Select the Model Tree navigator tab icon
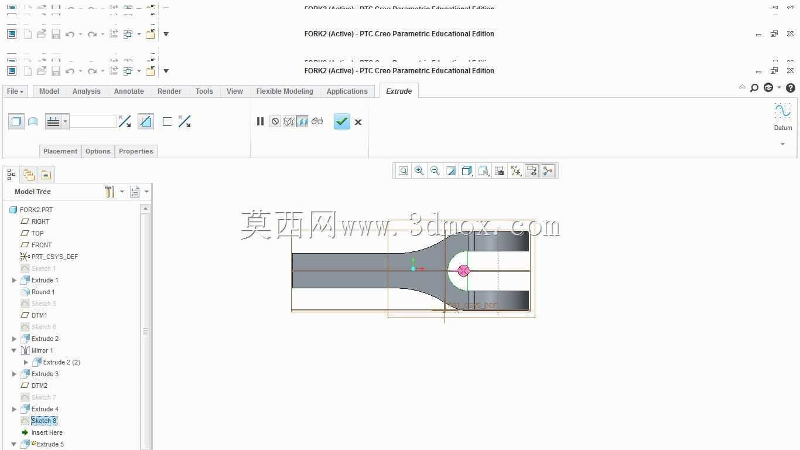800x450 pixels. pyautogui.click(x=11, y=174)
